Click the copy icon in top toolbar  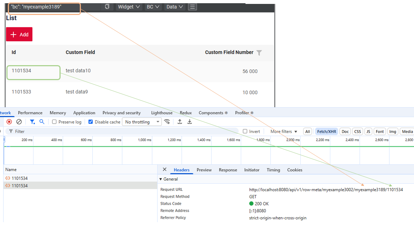coord(107,7)
